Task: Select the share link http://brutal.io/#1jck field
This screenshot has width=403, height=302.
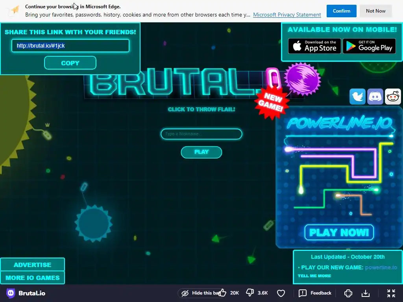Action: coord(70,46)
